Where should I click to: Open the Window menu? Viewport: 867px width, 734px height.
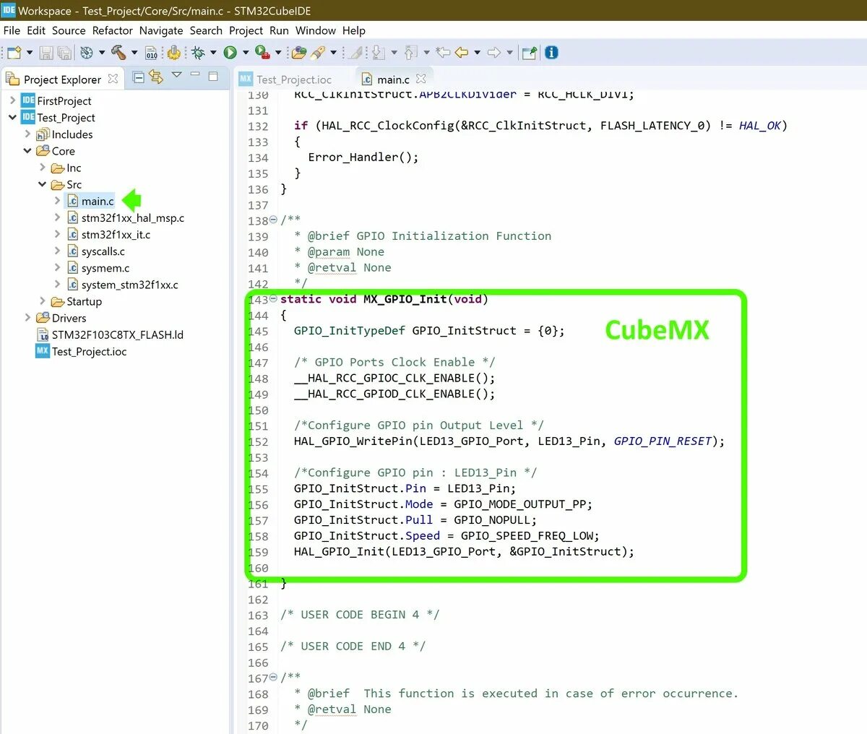point(316,30)
